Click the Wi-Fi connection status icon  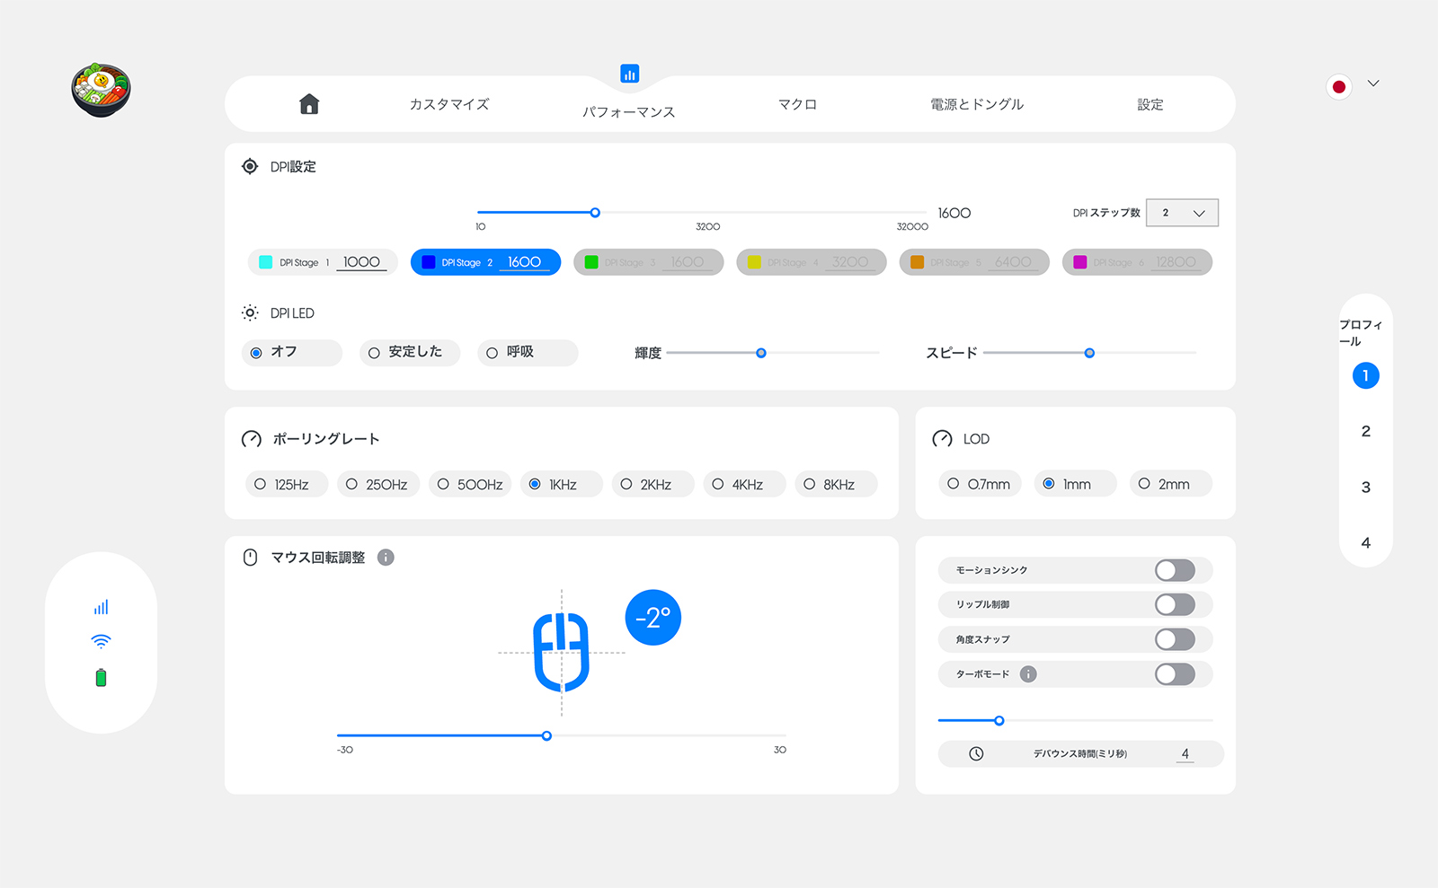[101, 641]
